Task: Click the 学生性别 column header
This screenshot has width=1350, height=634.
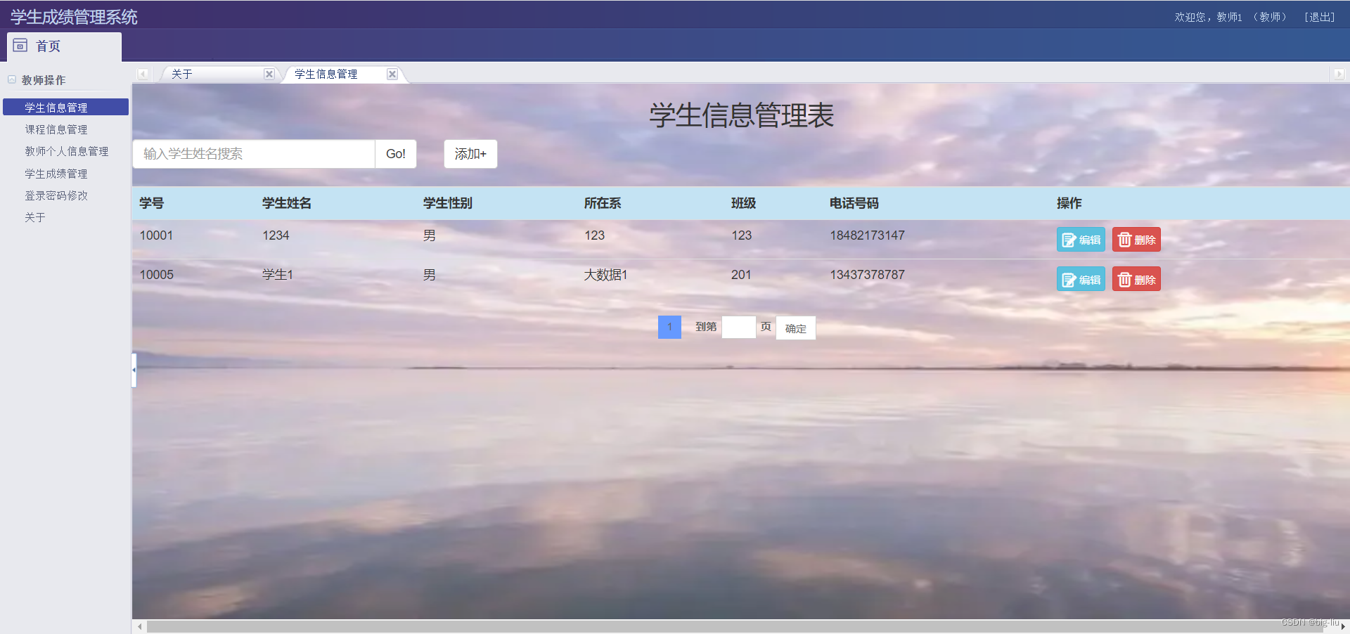Action: click(x=448, y=203)
